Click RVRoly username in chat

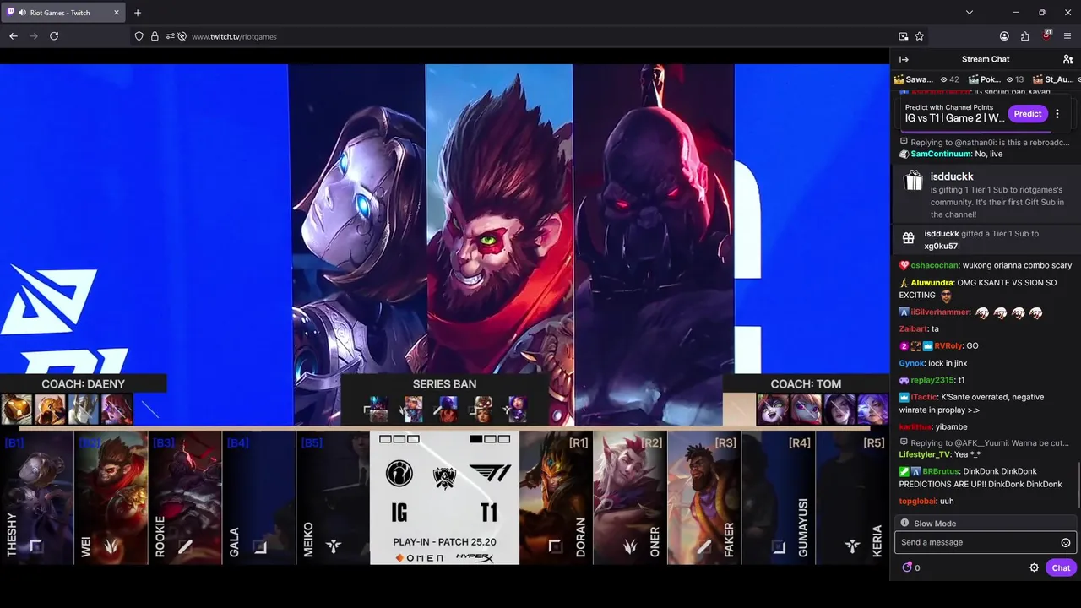coord(948,346)
